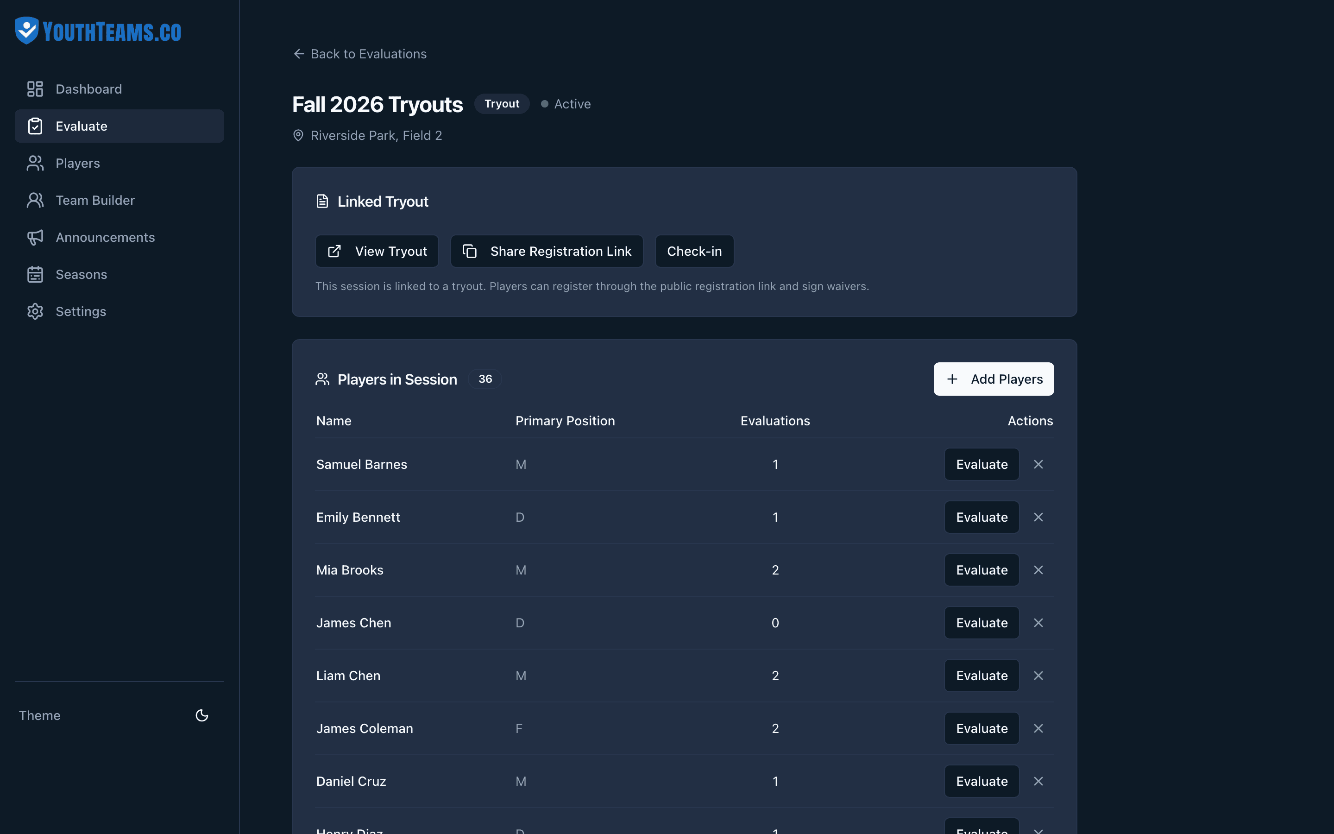This screenshot has width=1334, height=834.
Task: Click the Players in Session group icon
Action: 322,379
